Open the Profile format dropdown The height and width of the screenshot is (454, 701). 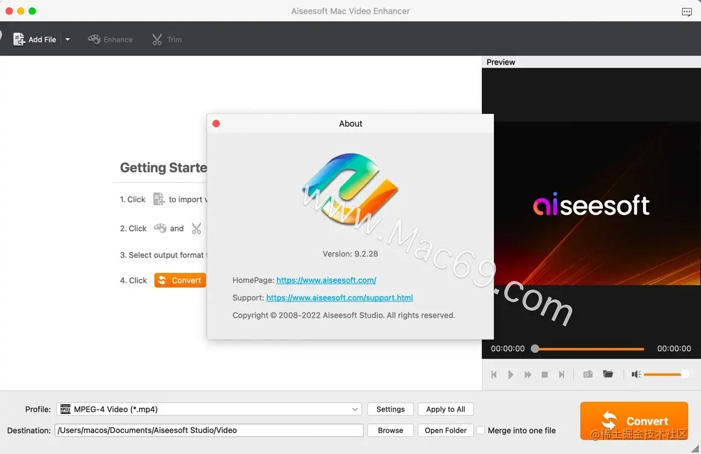click(x=209, y=409)
